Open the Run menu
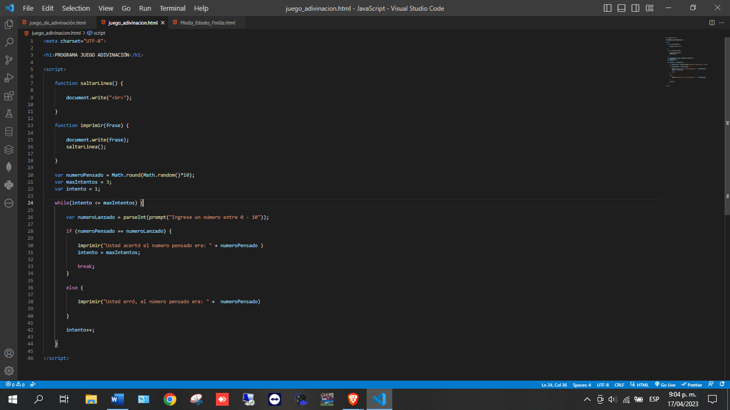730x410 pixels. pos(145,8)
